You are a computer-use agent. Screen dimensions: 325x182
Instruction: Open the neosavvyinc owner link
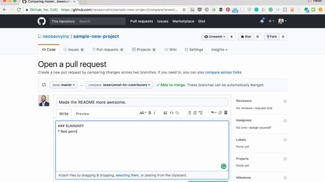[56, 36]
